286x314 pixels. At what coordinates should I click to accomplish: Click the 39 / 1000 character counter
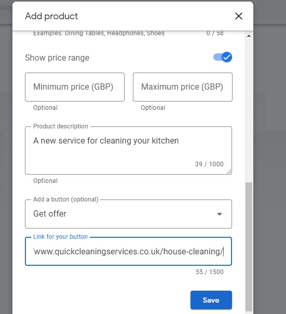(209, 164)
